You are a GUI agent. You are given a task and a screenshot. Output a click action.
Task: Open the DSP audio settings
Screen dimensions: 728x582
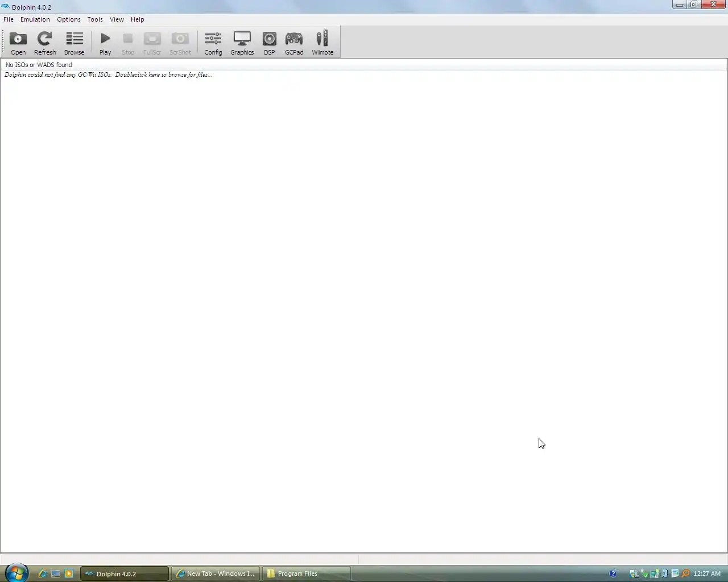(x=269, y=43)
